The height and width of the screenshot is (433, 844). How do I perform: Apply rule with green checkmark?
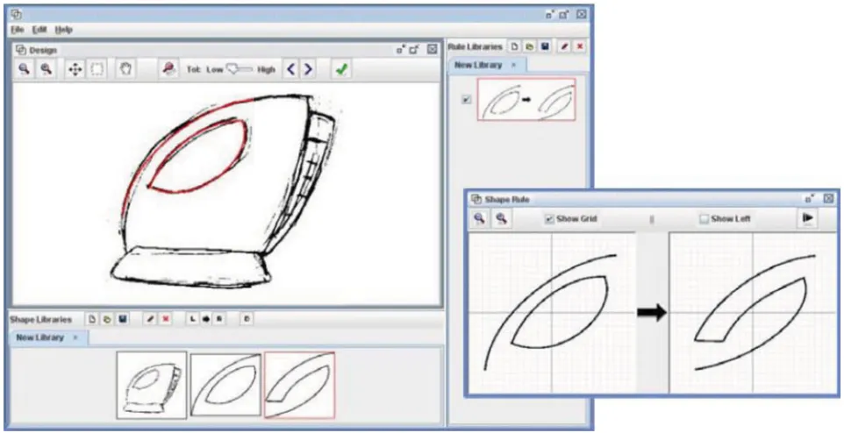(340, 69)
